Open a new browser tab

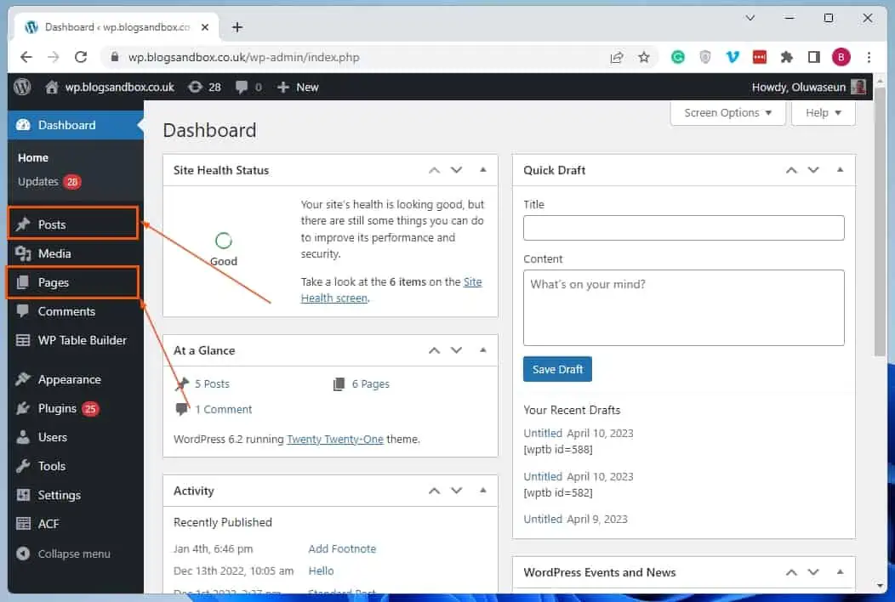237,27
